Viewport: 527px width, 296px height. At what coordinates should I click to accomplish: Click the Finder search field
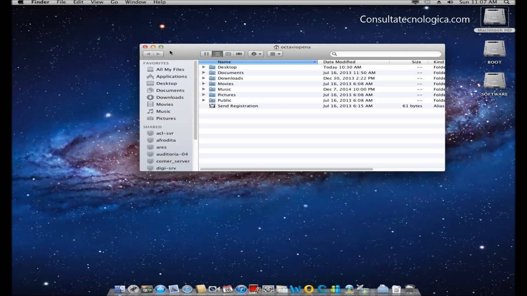click(386, 54)
